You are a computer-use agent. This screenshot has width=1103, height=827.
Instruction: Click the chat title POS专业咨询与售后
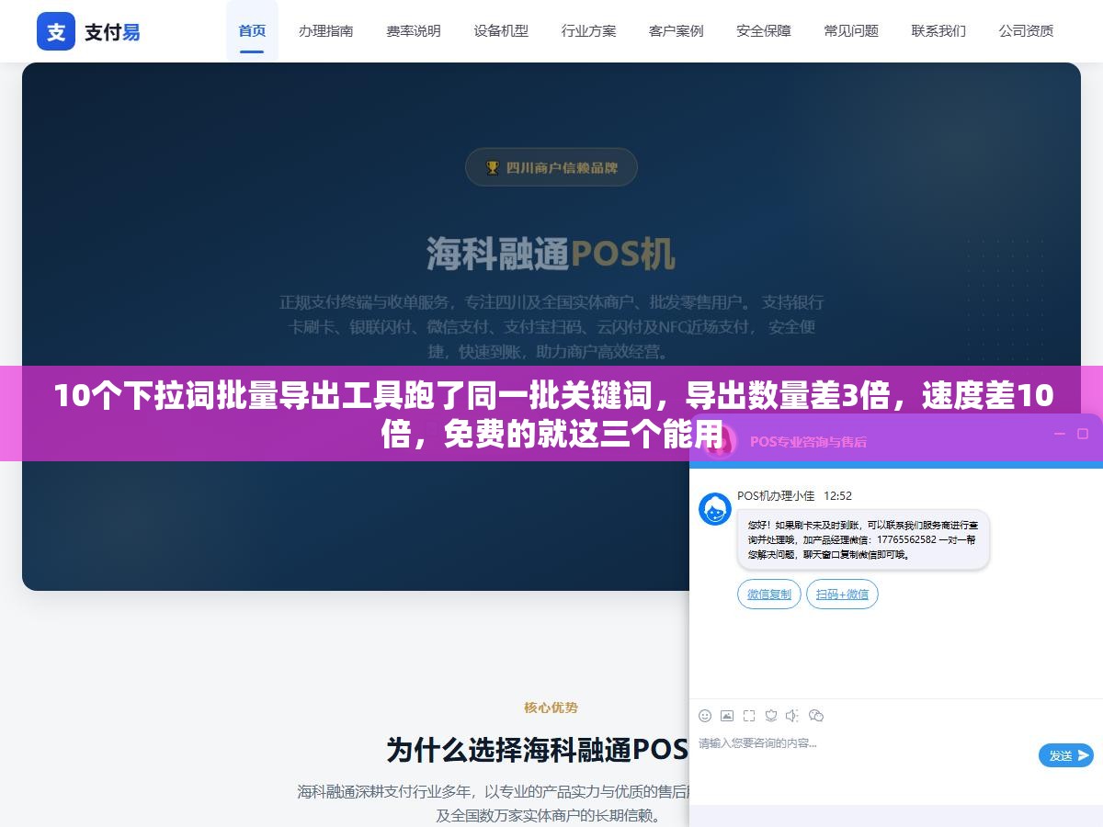click(808, 441)
